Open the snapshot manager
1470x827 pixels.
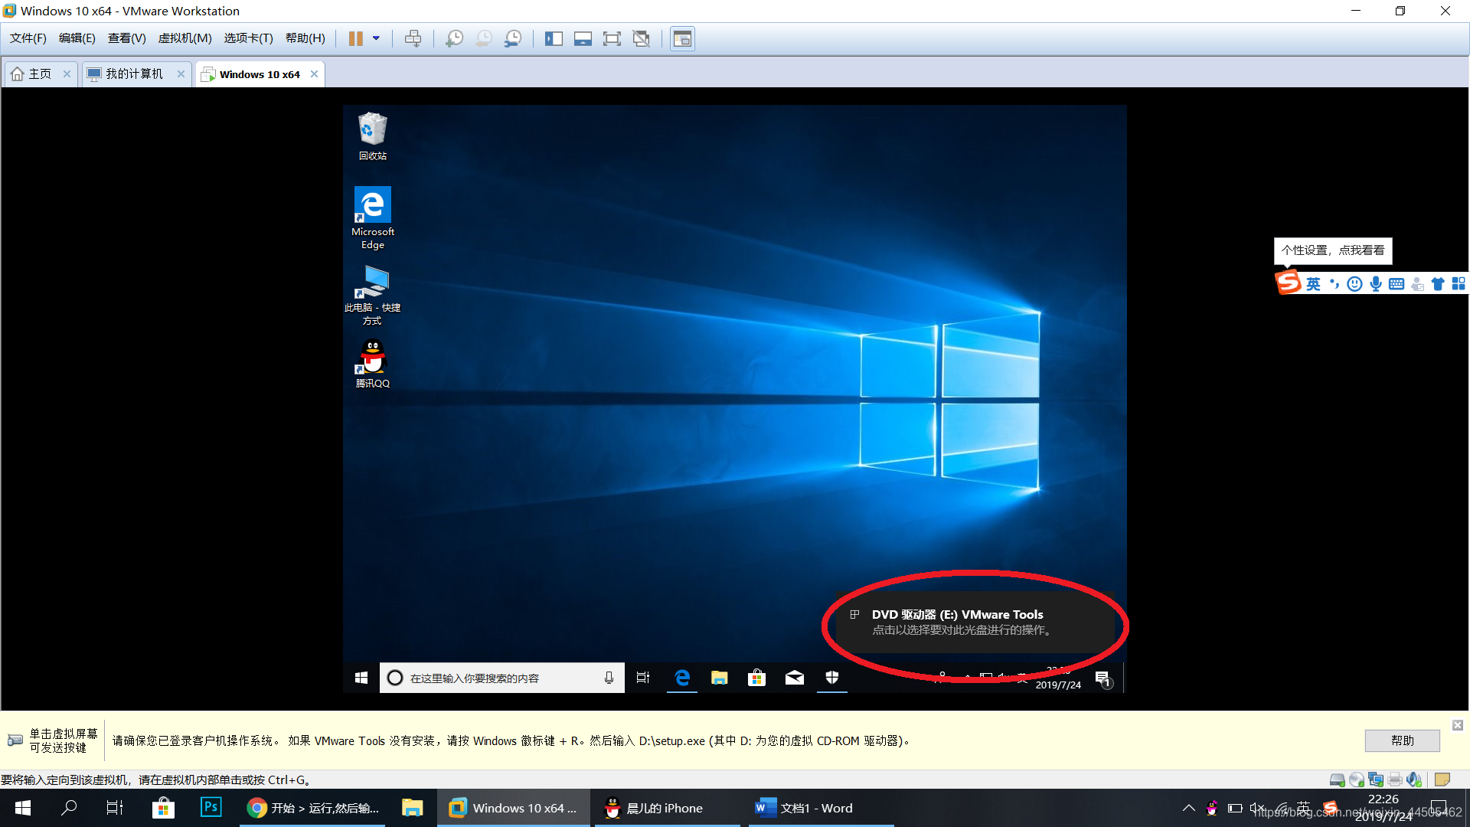pyautogui.click(x=513, y=38)
